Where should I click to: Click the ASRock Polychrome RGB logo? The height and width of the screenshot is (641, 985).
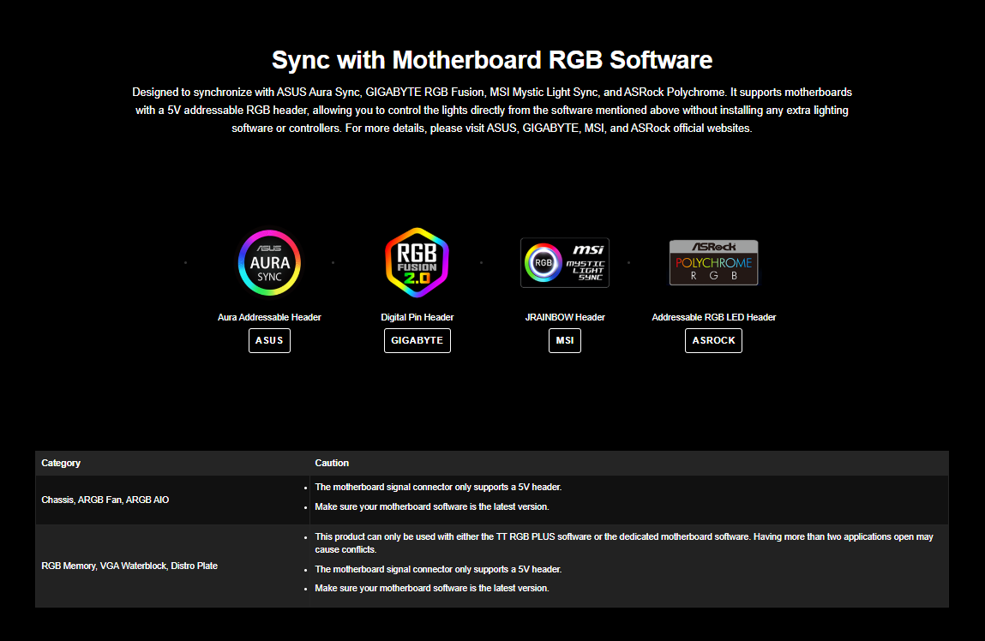click(x=713, y=262)
